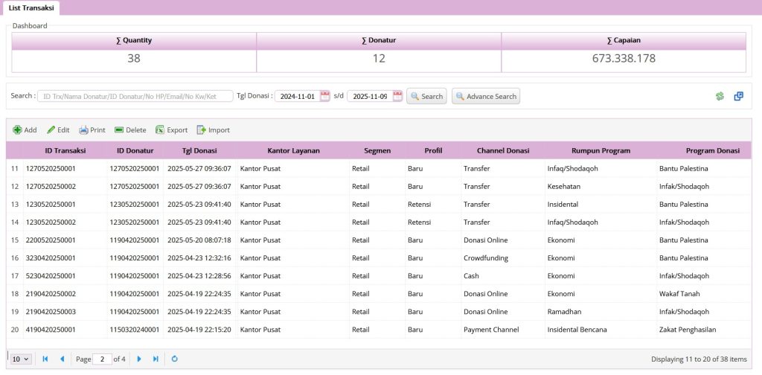762x375 pixels.
Task: Switch to the List Transaksi tab
Action: click(x=31, y=7)
